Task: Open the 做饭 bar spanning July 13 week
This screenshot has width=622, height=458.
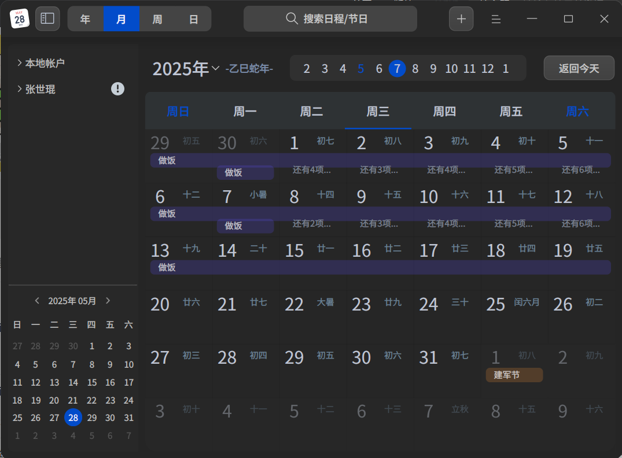Action: (380, 267)
